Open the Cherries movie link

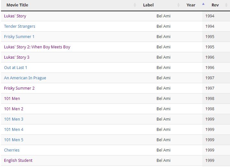pos(12,150)
